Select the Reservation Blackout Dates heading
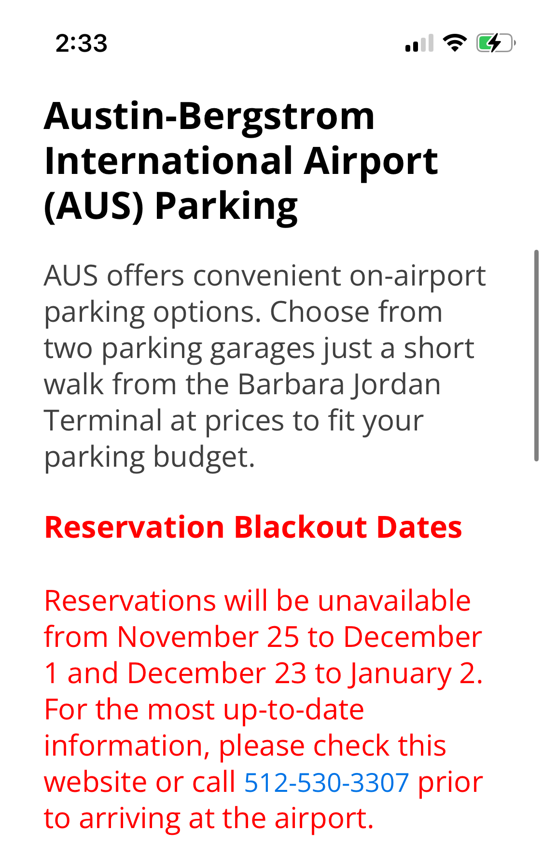The width and height of the screenshot is (543, 859). (253, 527)
